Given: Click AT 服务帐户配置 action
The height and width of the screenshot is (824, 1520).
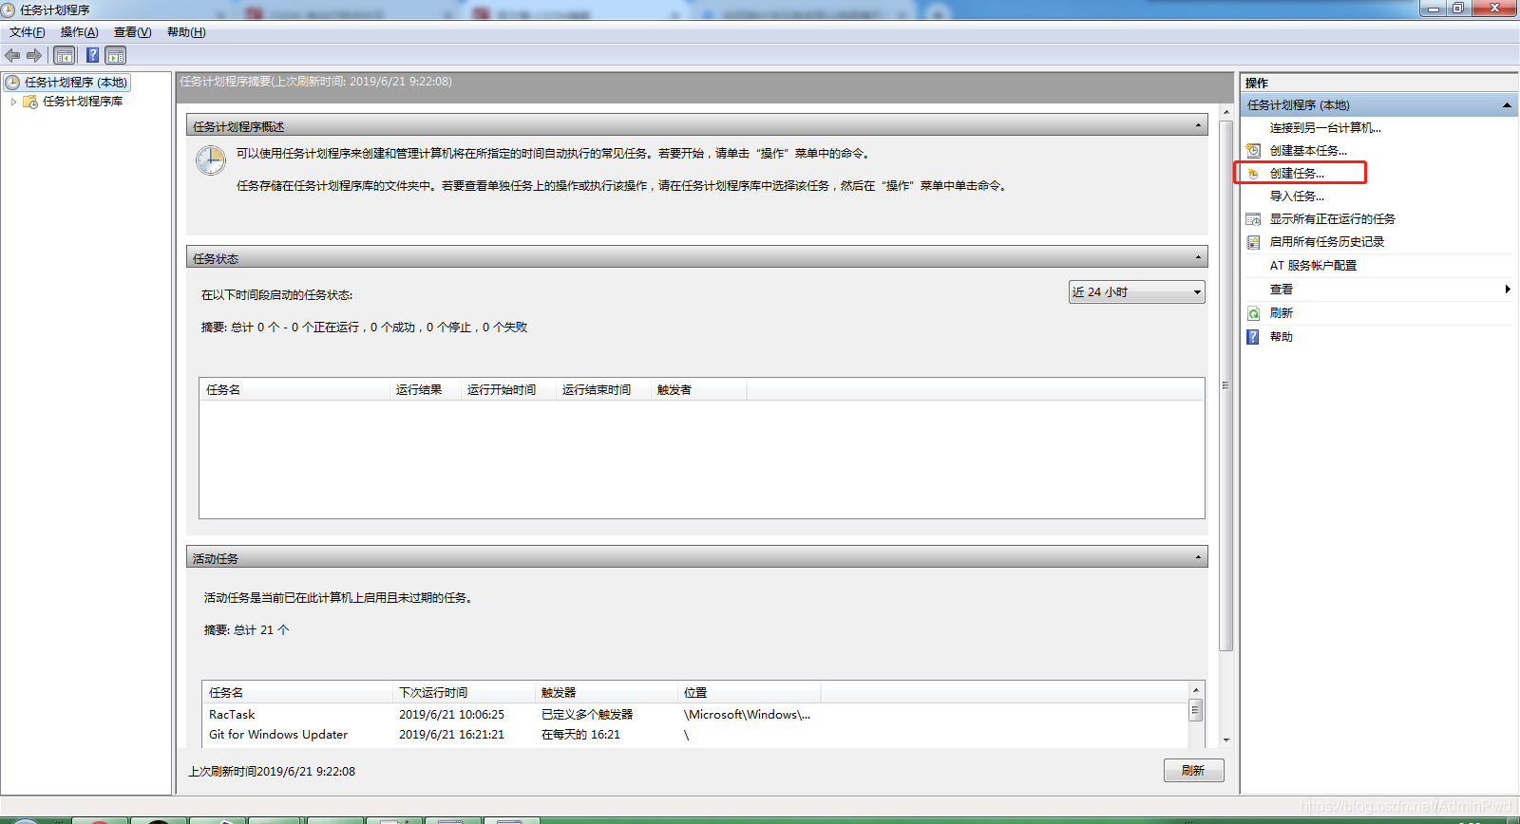Looking at the screenshot, I should pyautogui.click(x=1313, y=266).
